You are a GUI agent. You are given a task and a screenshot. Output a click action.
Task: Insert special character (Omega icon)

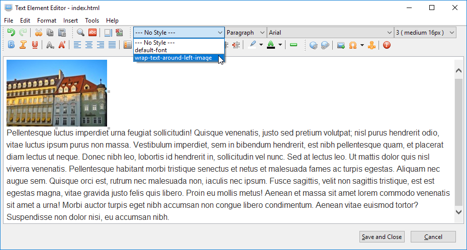tap(353, 45)
